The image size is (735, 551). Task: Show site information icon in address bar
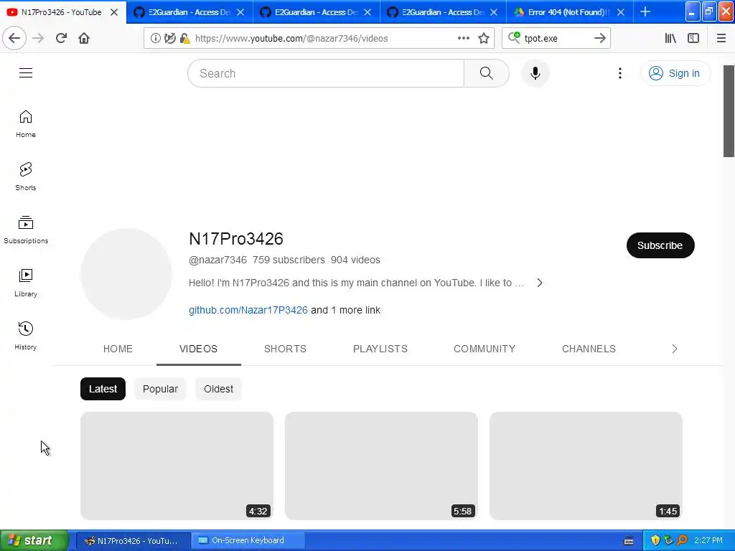coord(156,39)
